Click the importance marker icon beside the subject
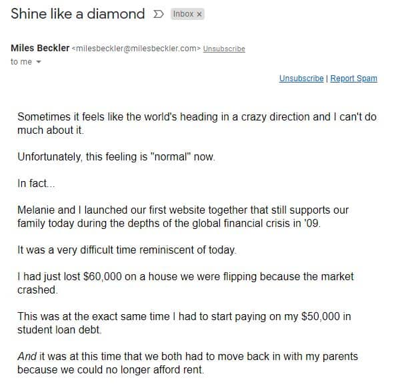The height and width of the screenshot is (390, 396). click(159, 14)
